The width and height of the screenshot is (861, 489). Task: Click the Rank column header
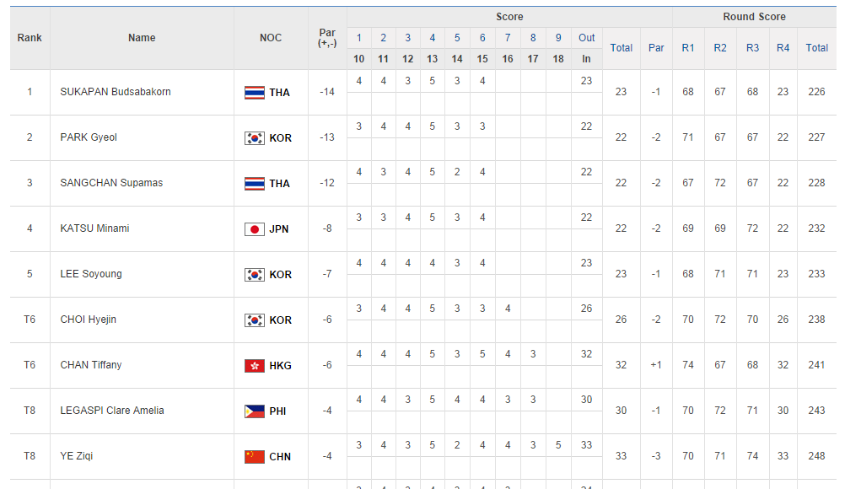[30, 38]
